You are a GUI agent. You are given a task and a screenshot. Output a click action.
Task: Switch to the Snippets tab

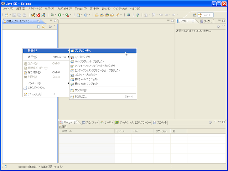pyautogui.click(x=160, y=123)
